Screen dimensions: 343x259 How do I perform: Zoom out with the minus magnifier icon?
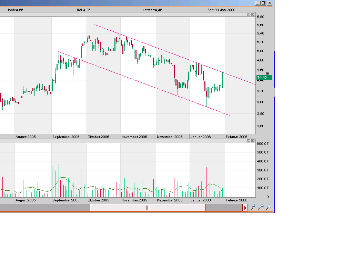(261, 207)
